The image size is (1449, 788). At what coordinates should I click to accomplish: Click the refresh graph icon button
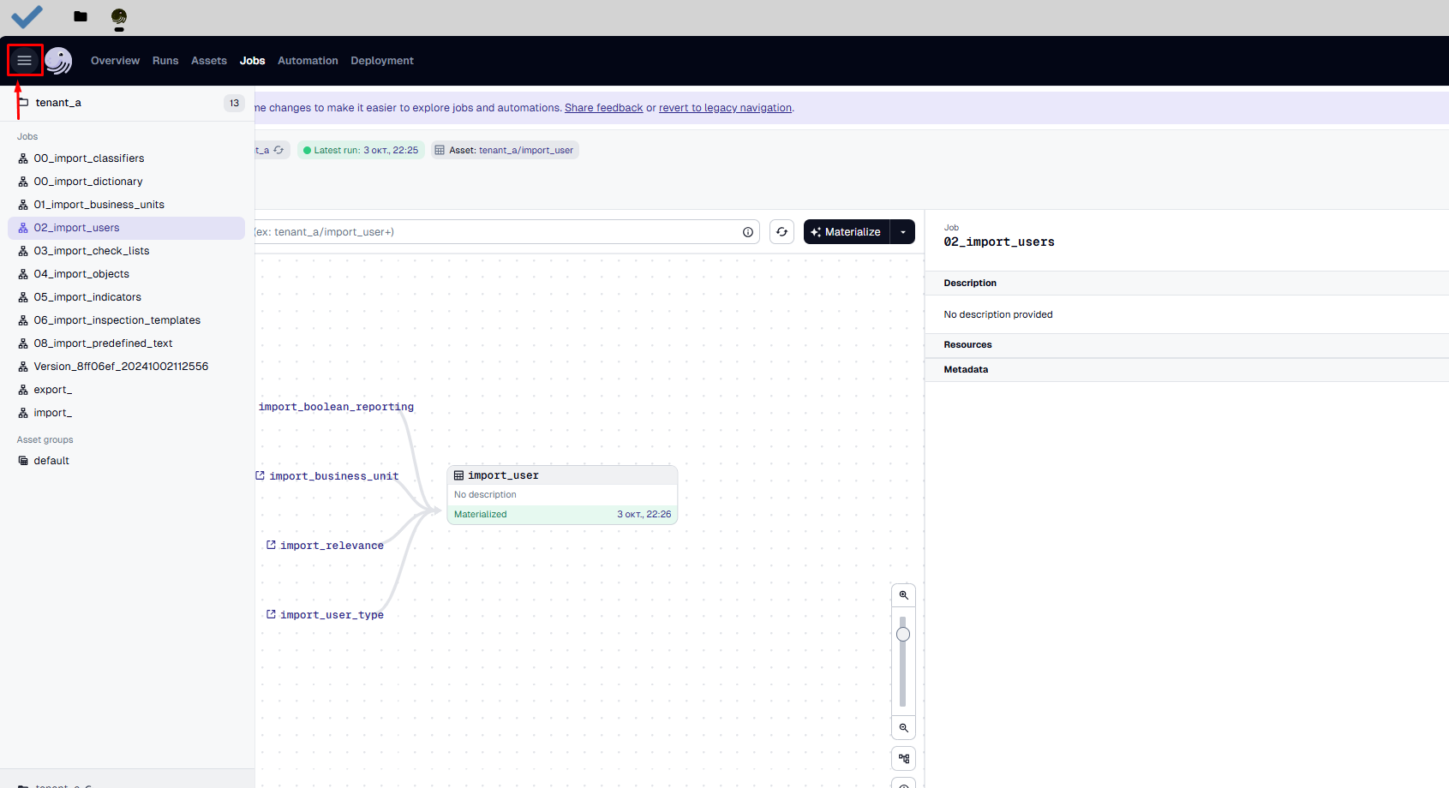tap(781, 232)
